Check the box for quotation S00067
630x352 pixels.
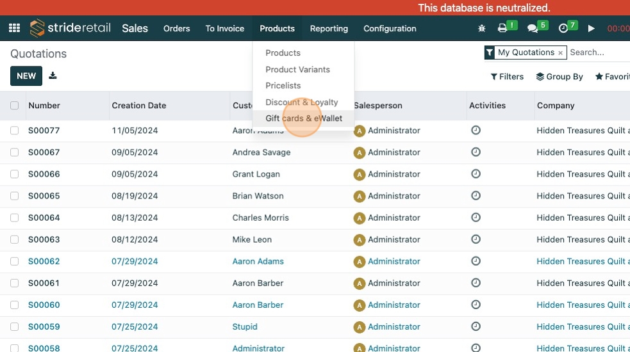click(14, 152)
